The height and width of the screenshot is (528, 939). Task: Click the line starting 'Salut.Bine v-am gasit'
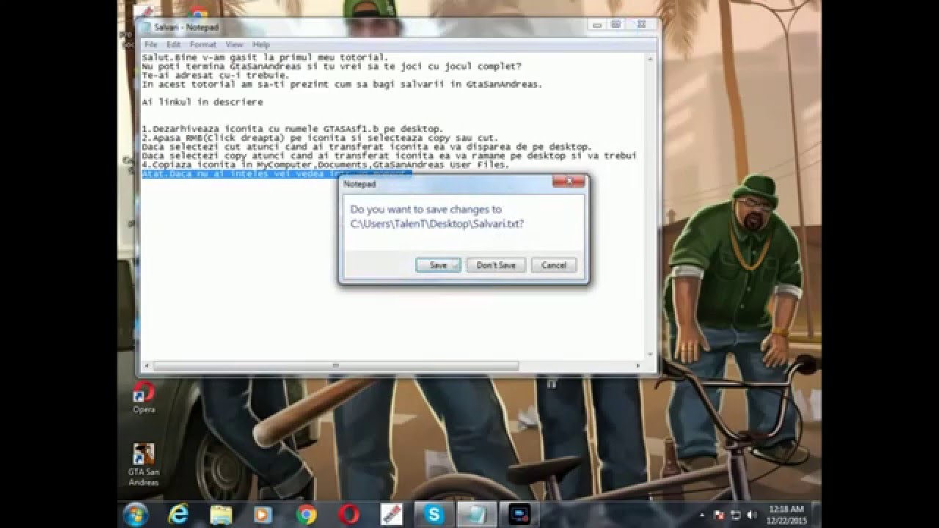coord(265,57)
